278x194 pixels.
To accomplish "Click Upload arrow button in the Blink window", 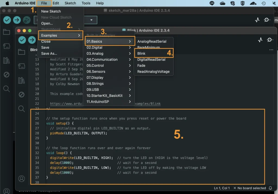I will [x=32, y=40].
